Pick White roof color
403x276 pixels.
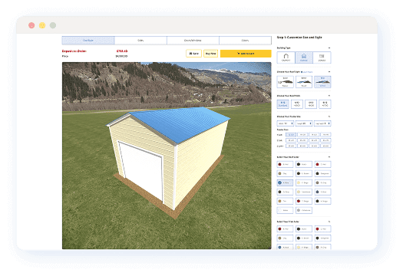(285, 210)
